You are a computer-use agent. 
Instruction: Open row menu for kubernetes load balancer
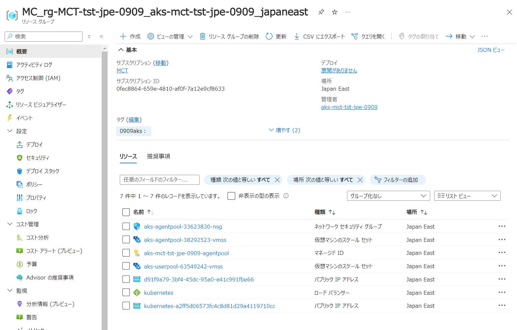point(502,292)
